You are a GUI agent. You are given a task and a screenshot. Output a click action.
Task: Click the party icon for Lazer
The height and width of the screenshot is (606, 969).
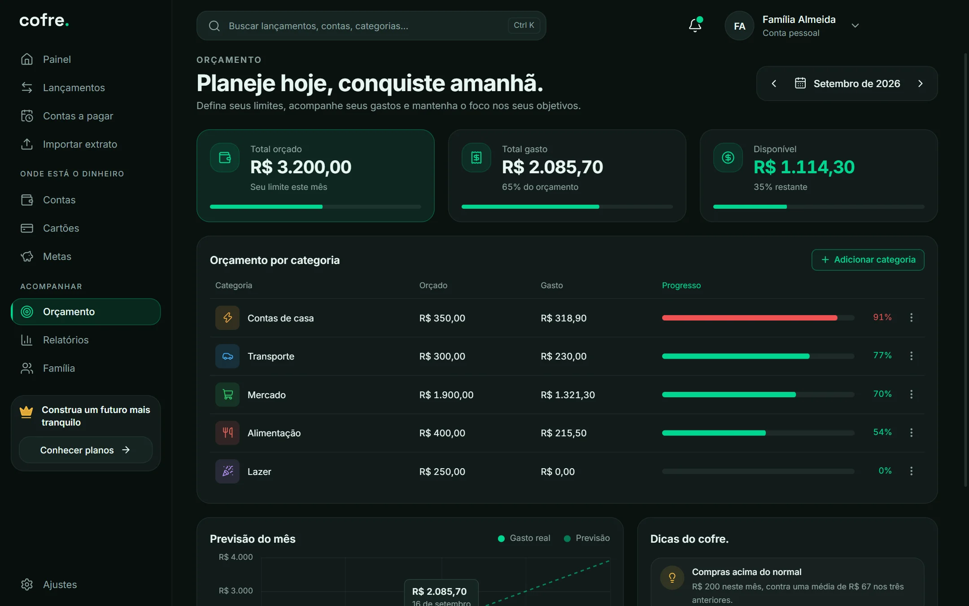coord(227,471)
